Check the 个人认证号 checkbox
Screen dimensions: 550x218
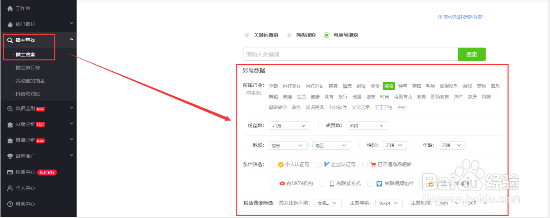[x=272, y=165]
